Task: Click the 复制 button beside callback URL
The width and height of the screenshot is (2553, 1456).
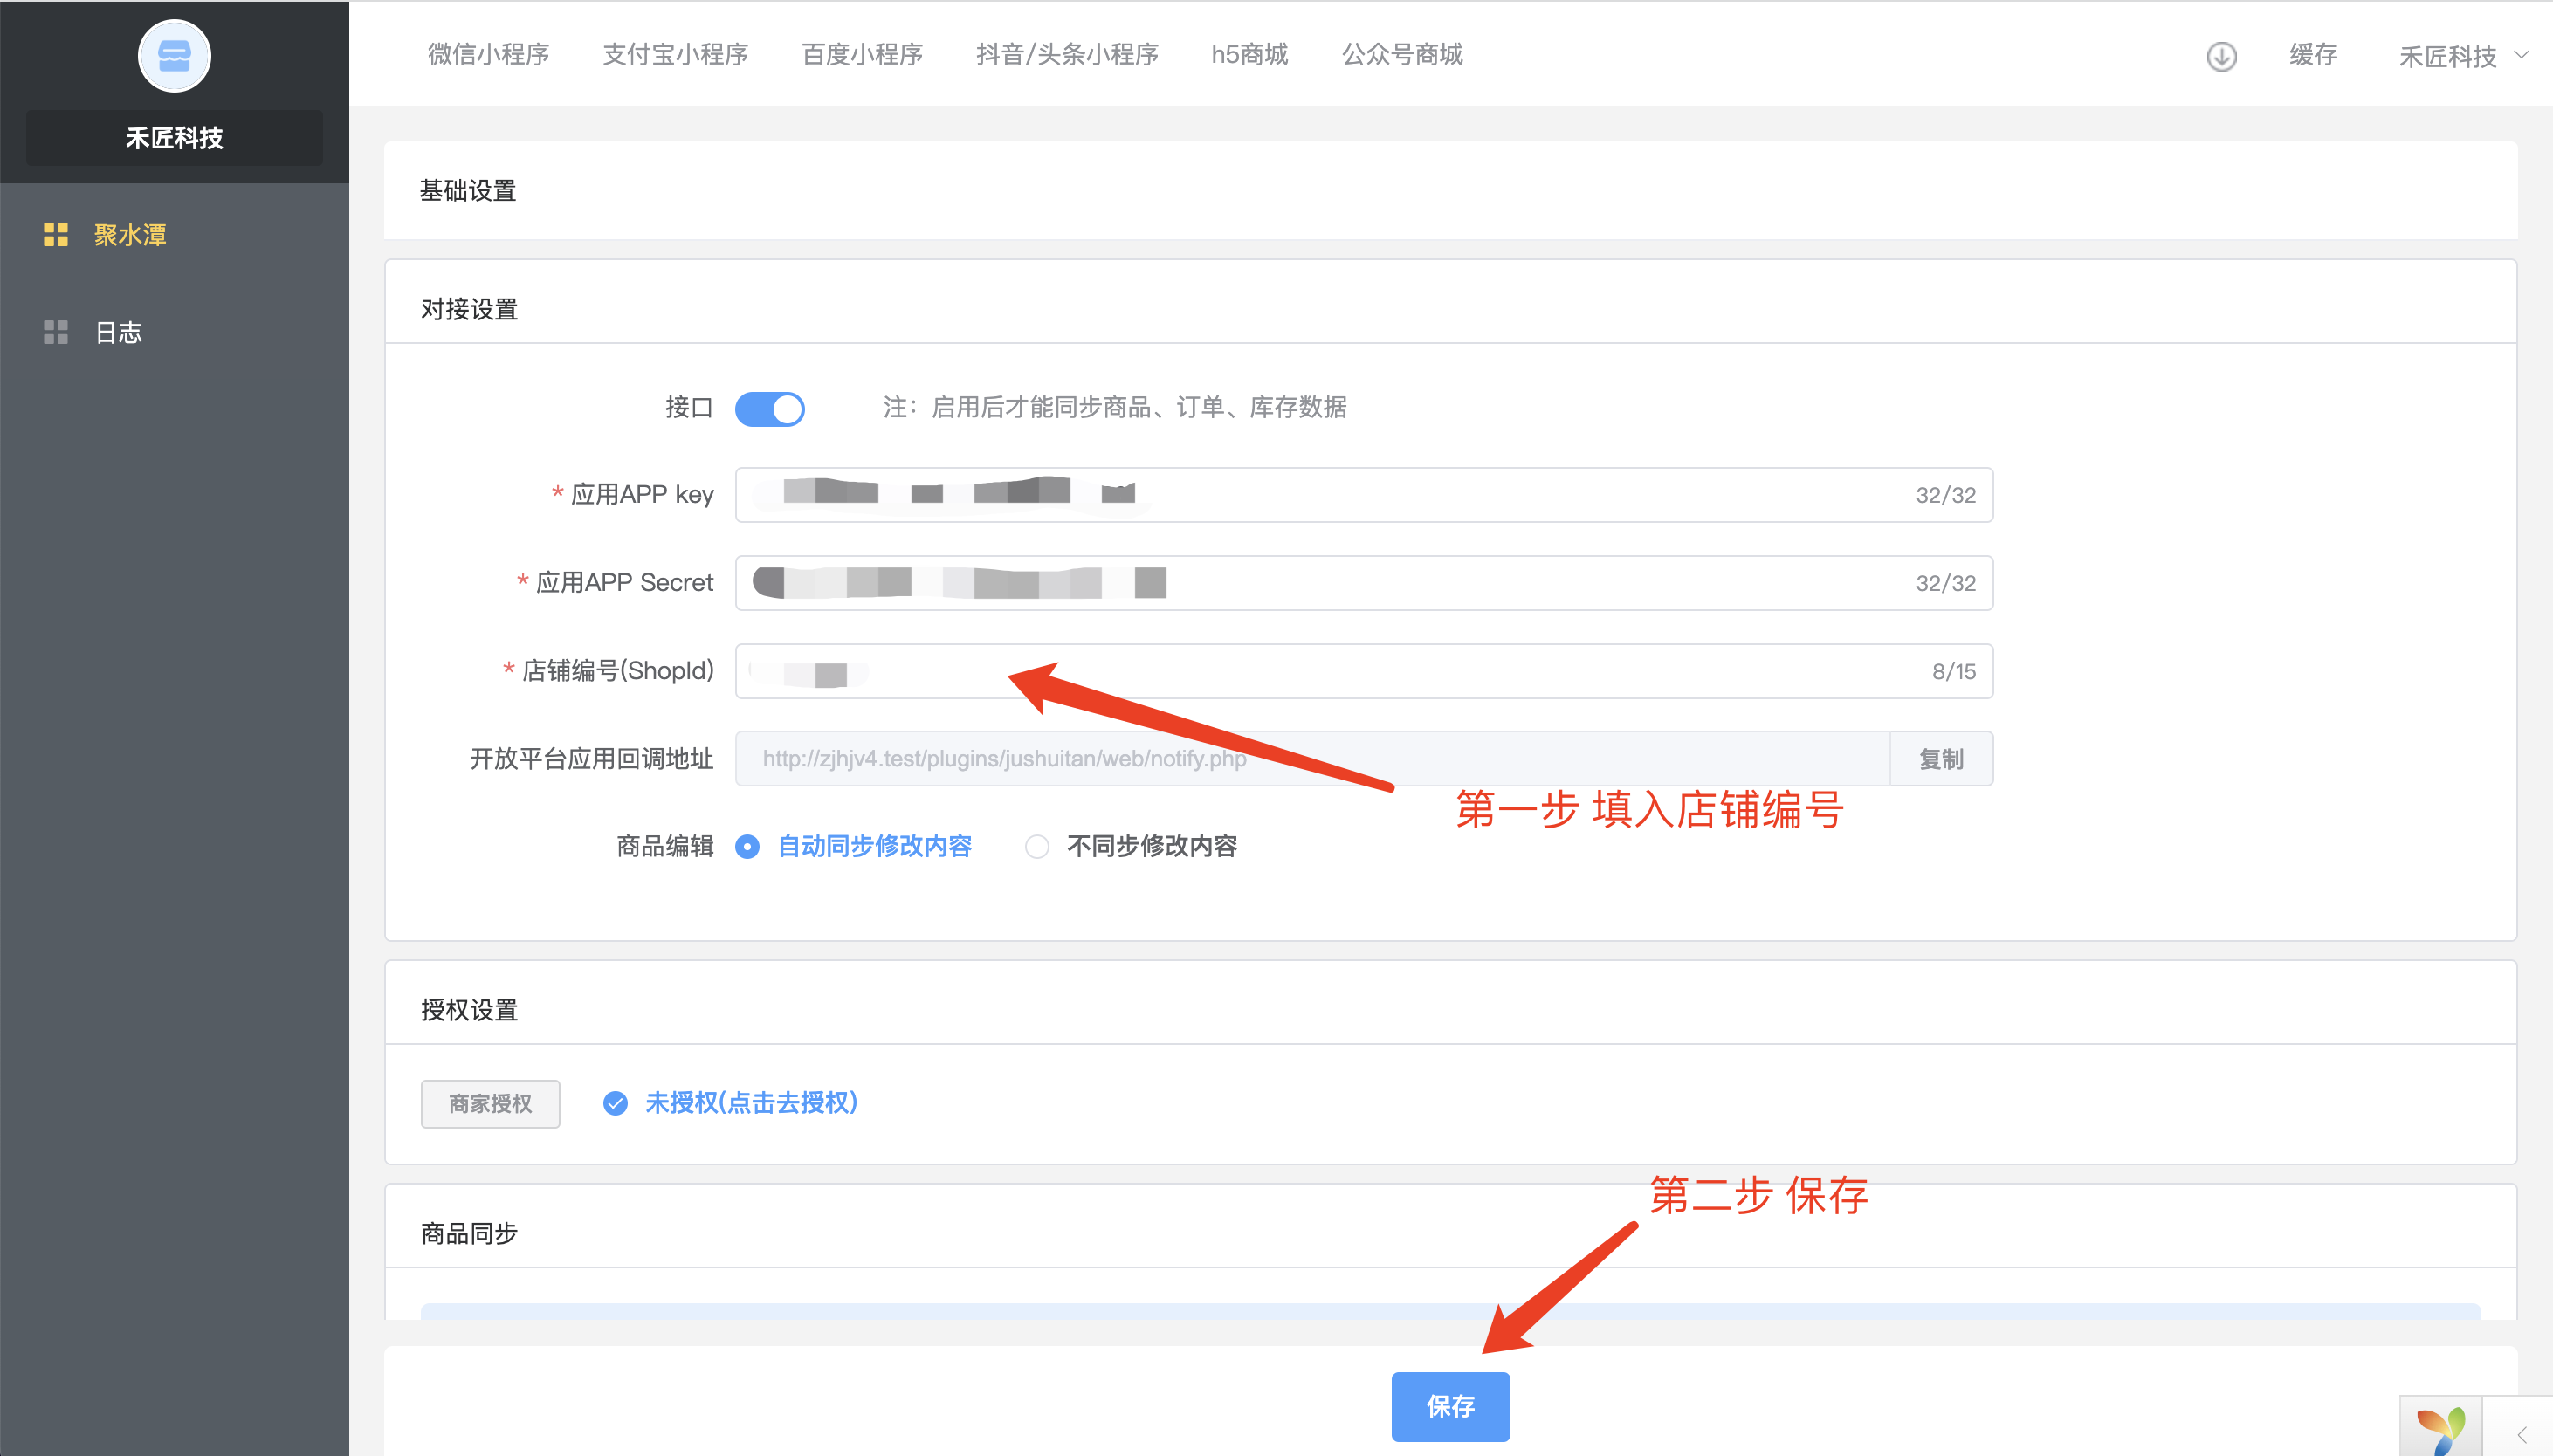Action: (1940, 759)
